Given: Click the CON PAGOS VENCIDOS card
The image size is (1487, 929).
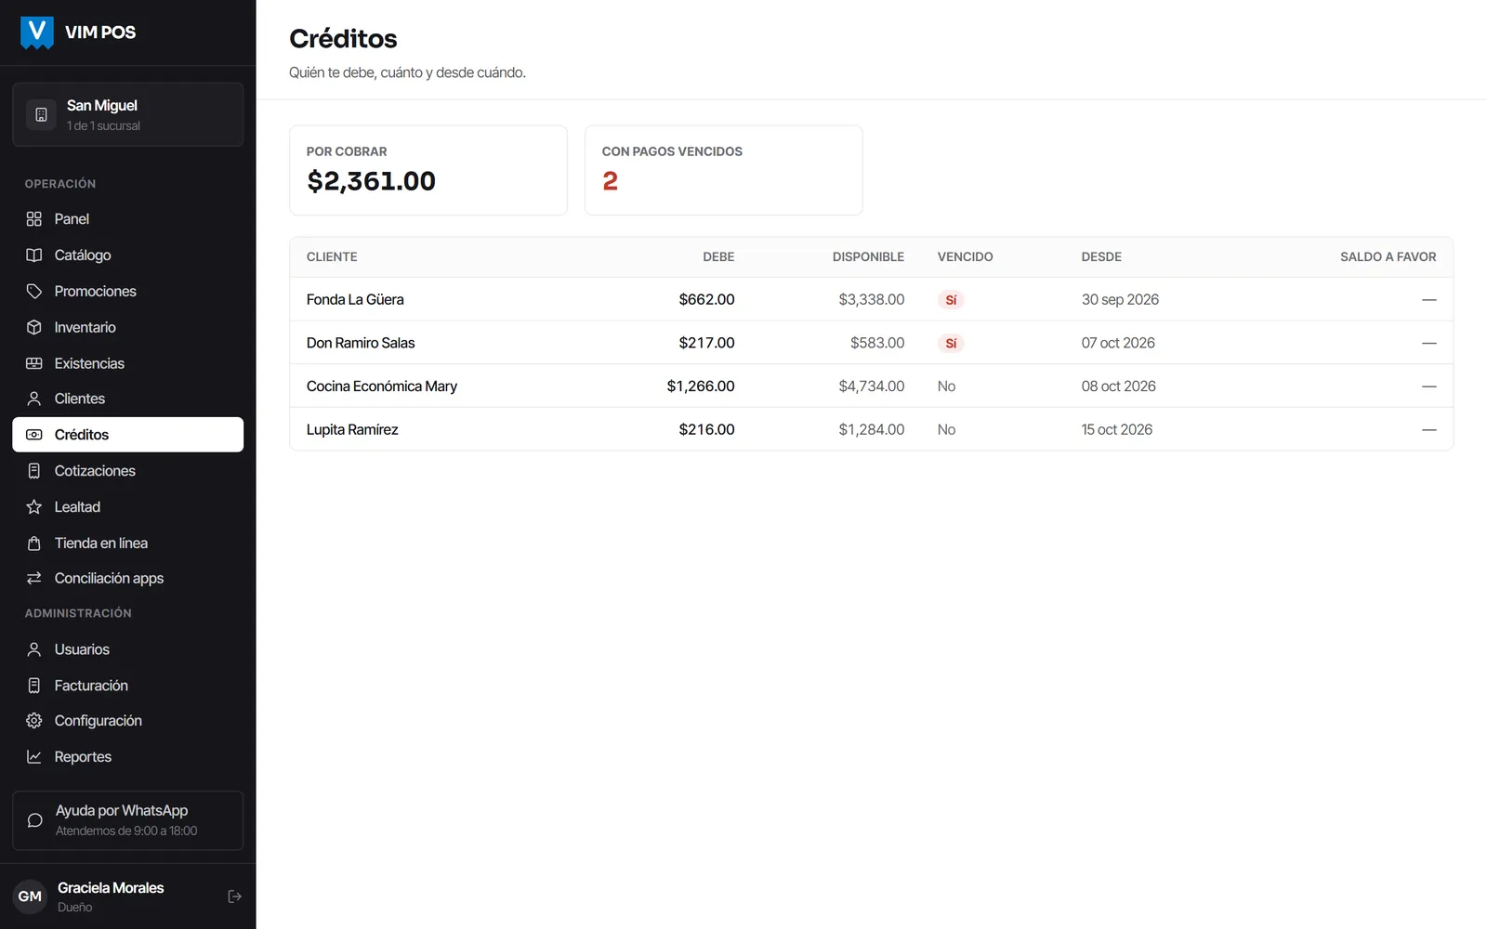Looking at the screenshot, I should pyautogui.click(x=724, y=170).
